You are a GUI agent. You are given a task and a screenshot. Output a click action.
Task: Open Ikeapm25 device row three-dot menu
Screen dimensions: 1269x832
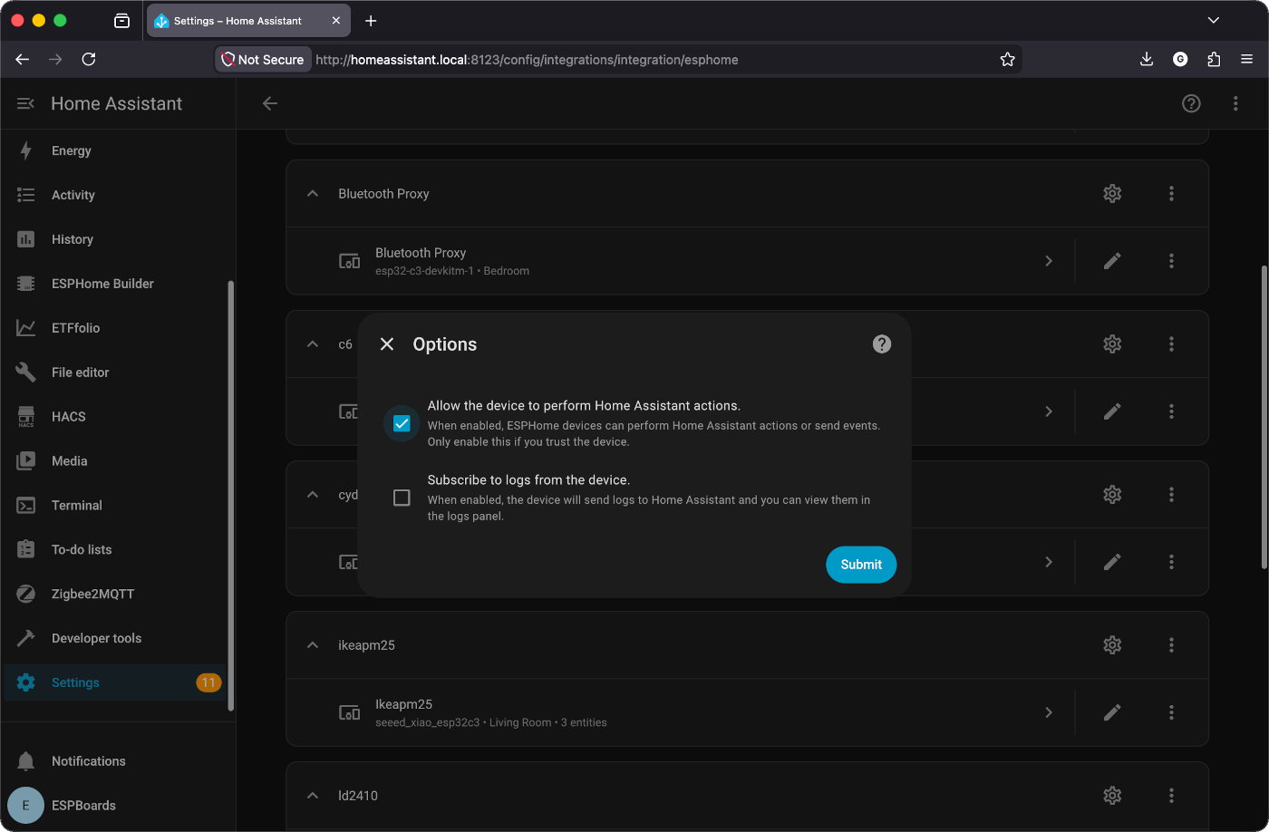[1171, 712]
